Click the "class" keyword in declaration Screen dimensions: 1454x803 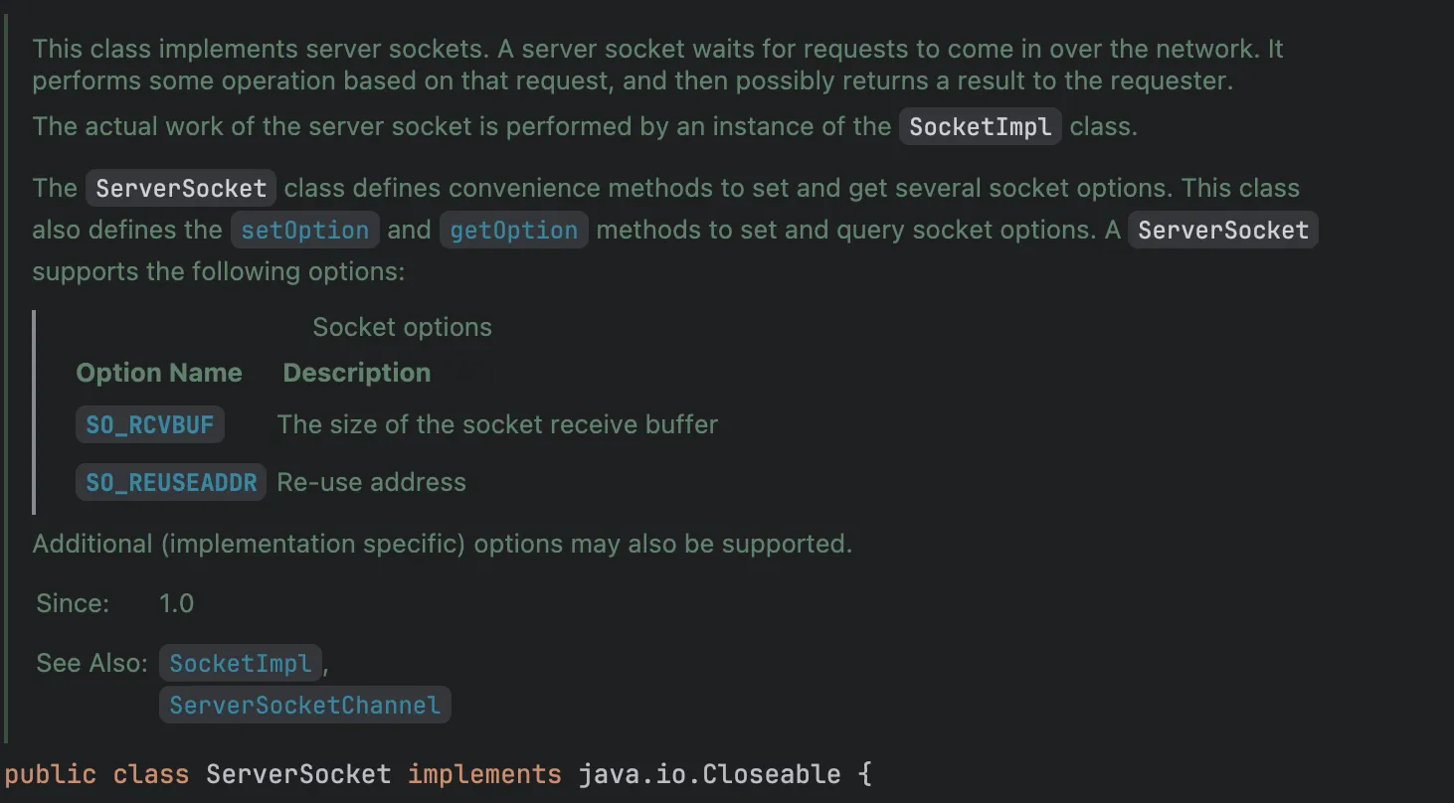click(150, 774)
